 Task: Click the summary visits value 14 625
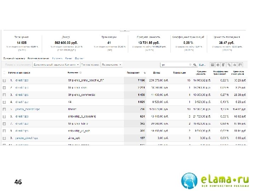pos(22,43)
